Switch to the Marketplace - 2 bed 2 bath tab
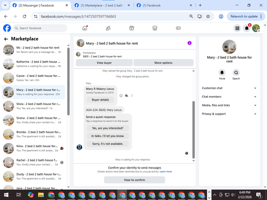This screenshot has width=267, height=200. [103, 5]
